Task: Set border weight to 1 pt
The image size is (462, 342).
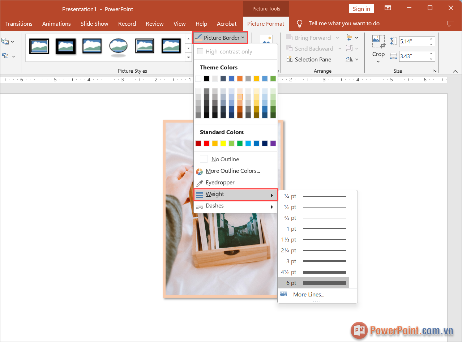Action: tap(313, 229)
